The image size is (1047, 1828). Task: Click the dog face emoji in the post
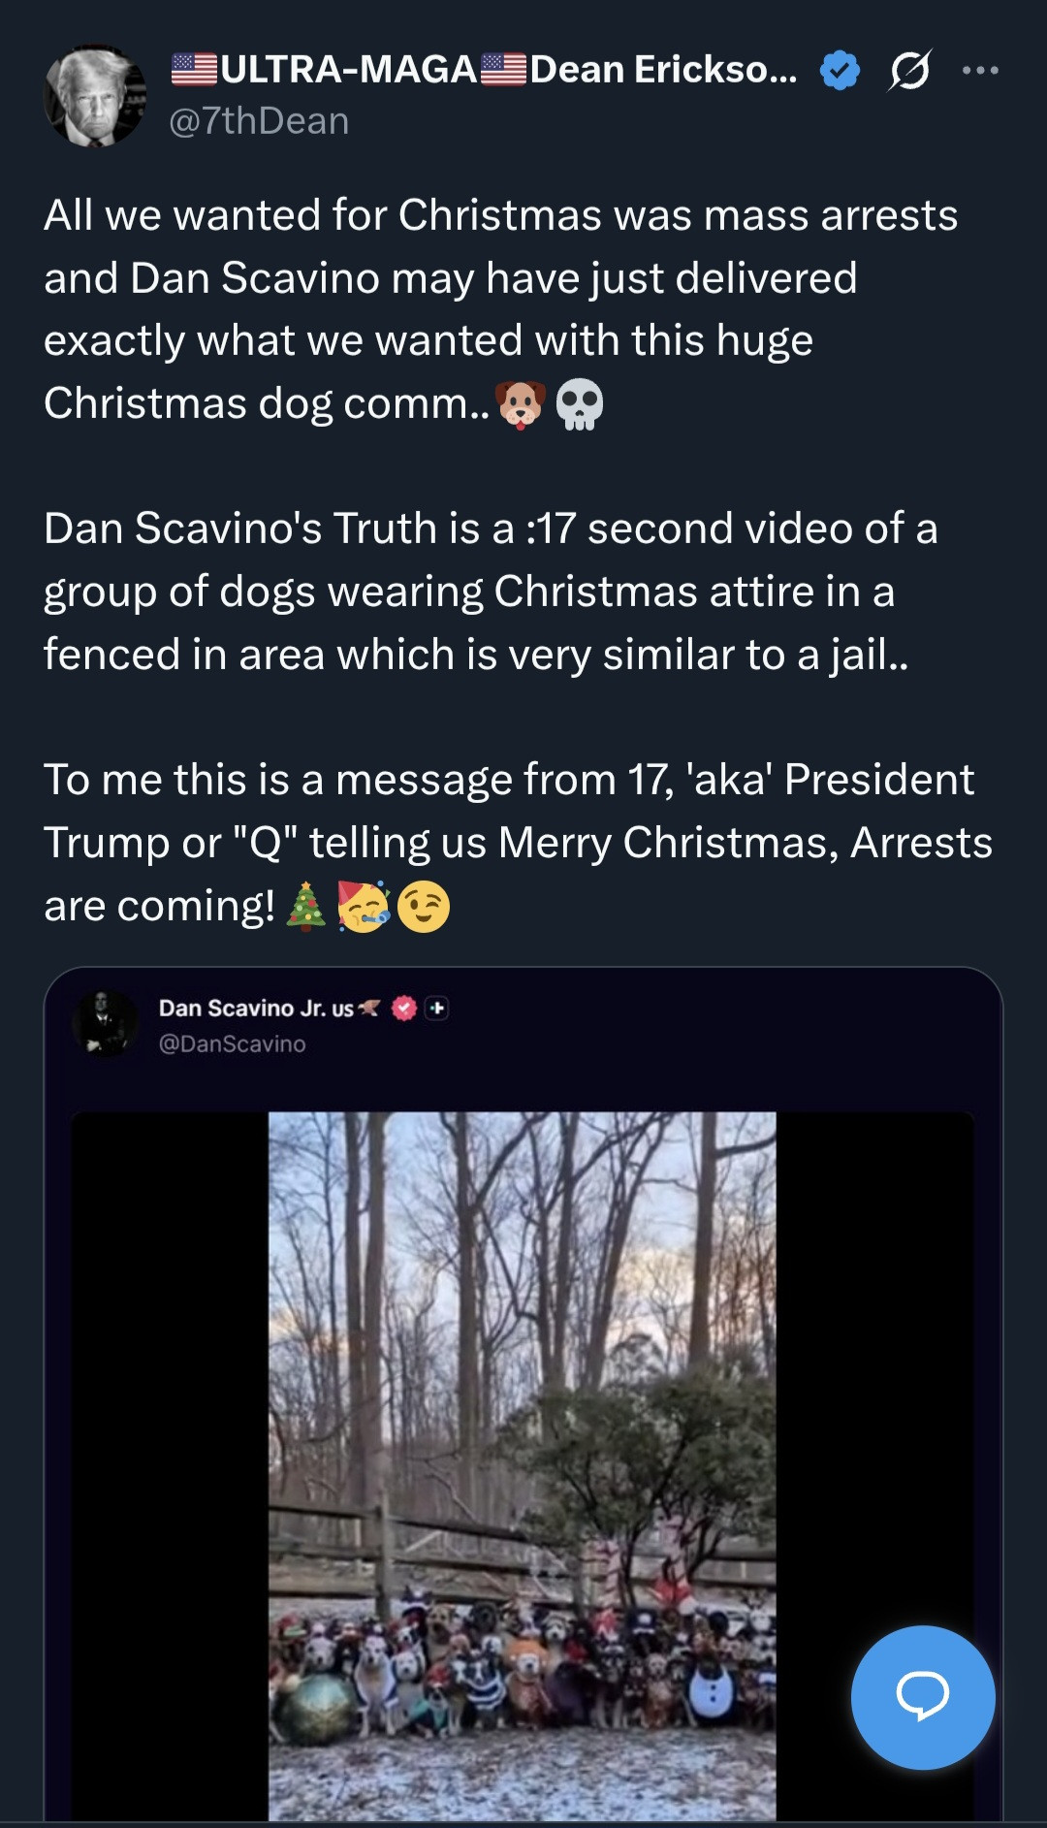click(521, 404)
